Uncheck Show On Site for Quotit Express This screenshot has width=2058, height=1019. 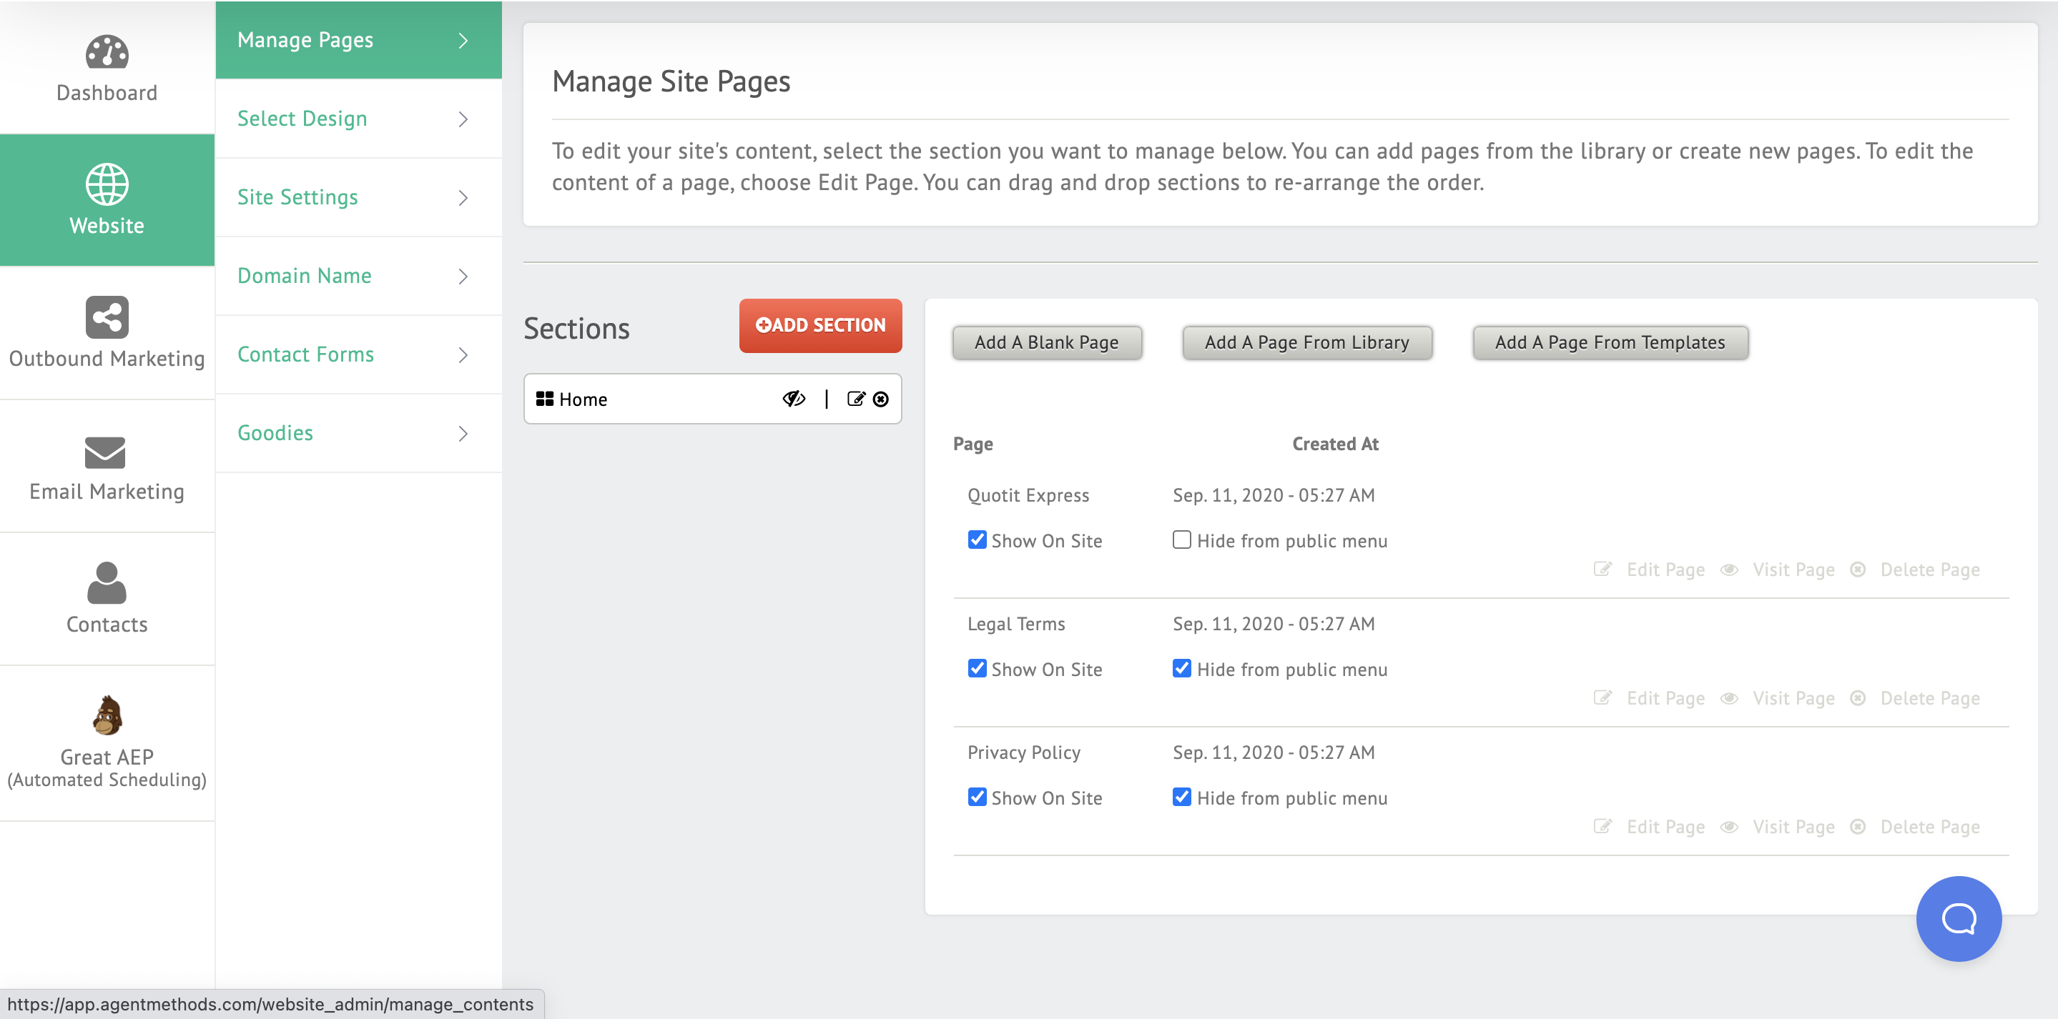click(x=976, y=540)
